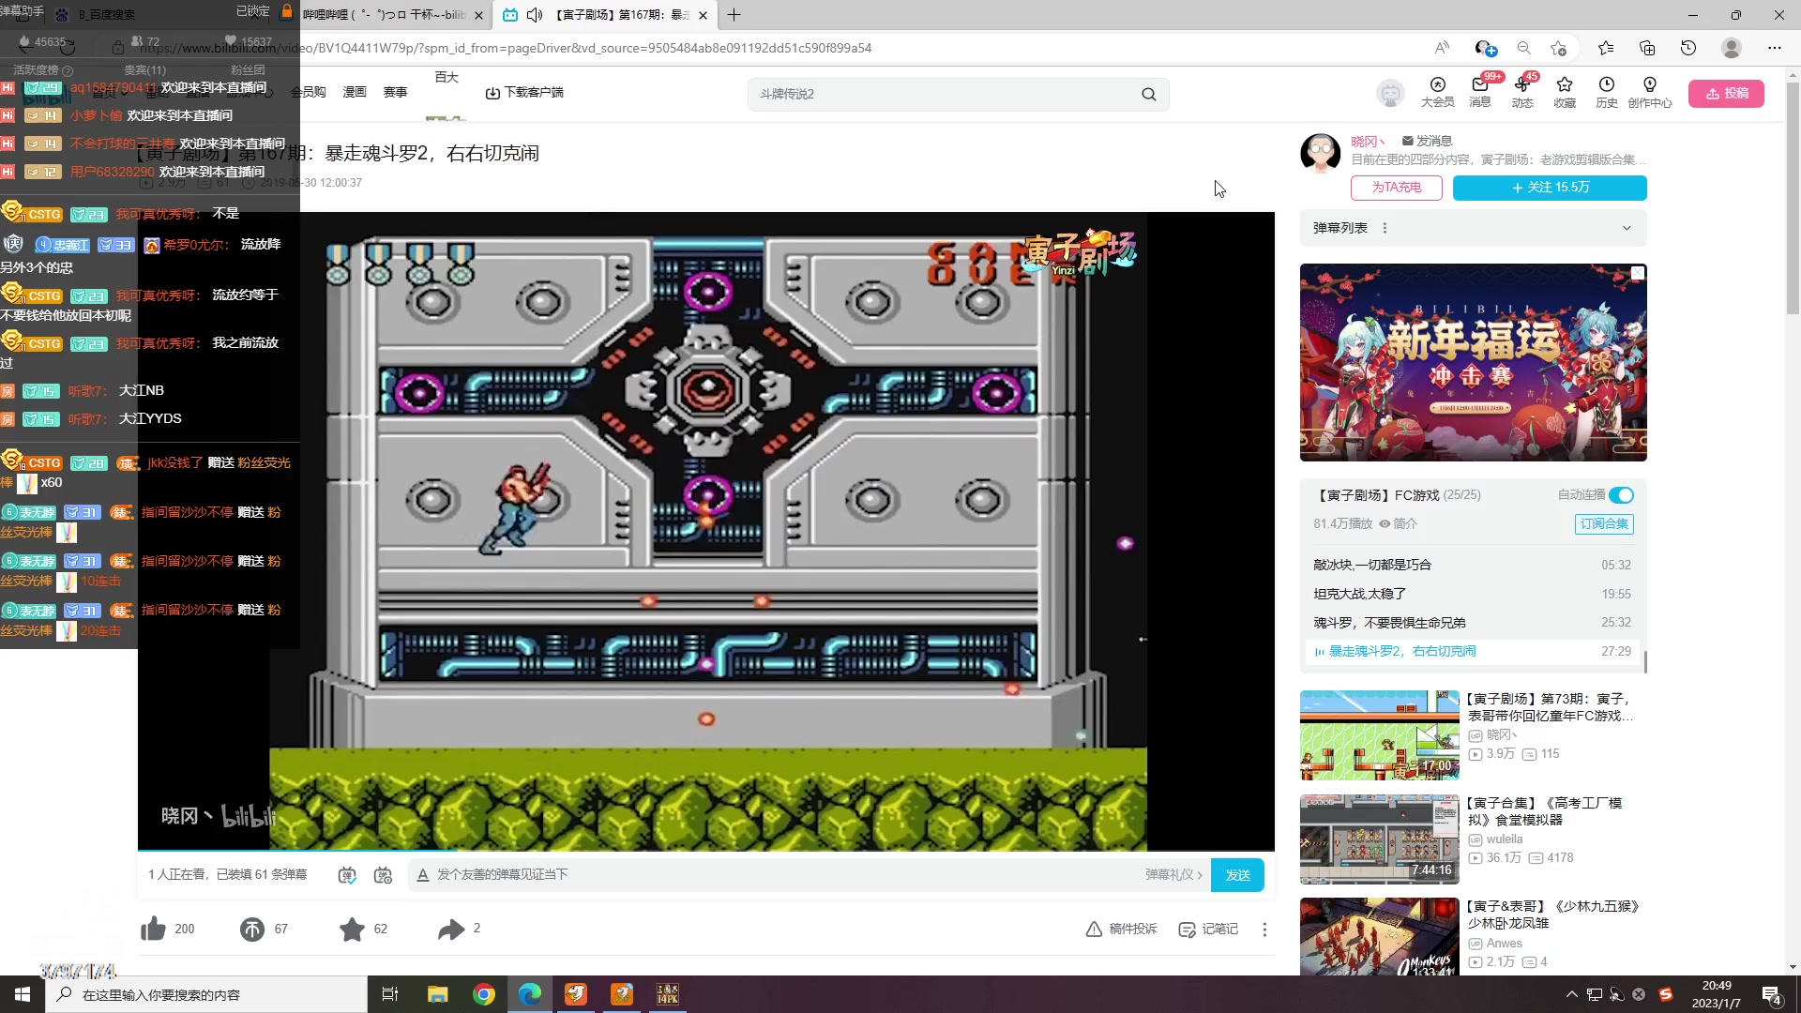The image size is (1801, 1013).
Task: Open more options dots below video
Action: coord(1264,930)
